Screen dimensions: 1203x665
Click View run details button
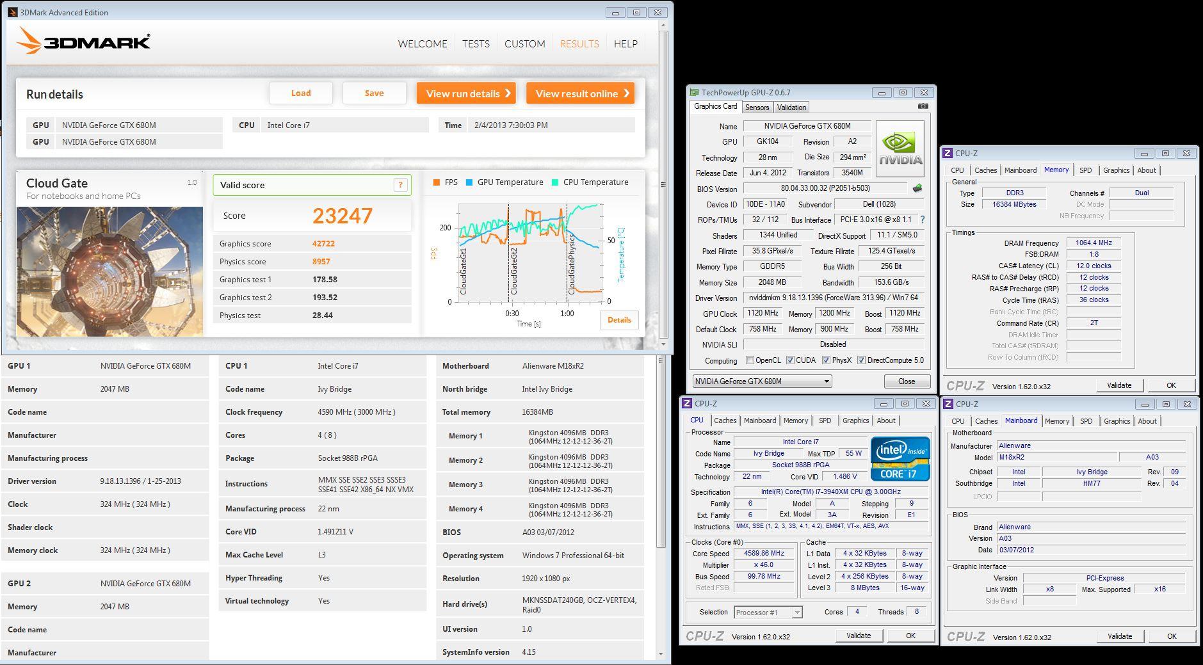pos(466,93)
